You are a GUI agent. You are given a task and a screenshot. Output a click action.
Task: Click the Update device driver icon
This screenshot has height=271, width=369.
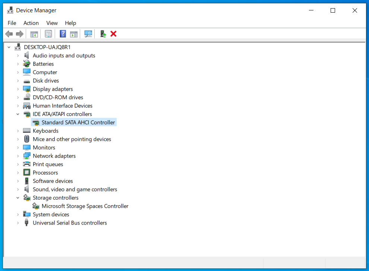103,34
